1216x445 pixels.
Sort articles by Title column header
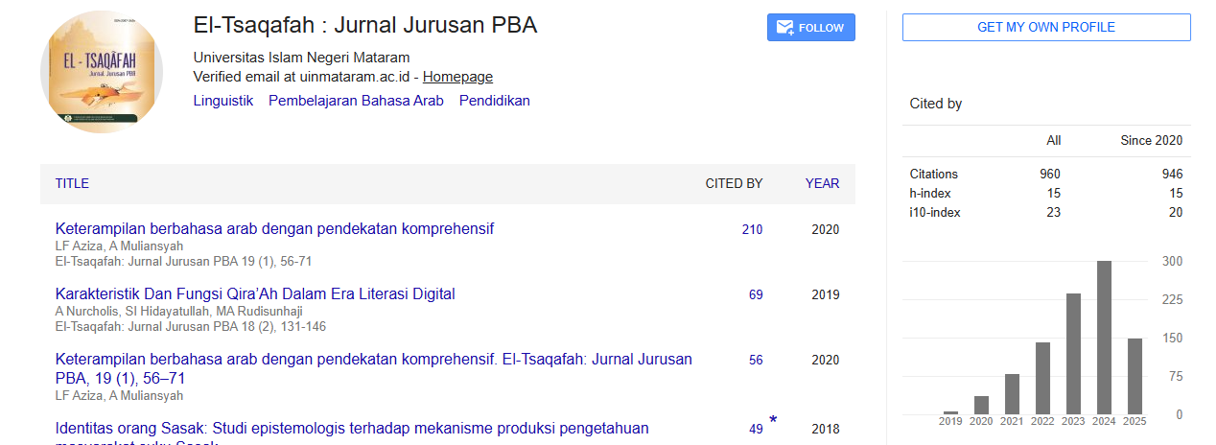(x=72, y=183)
